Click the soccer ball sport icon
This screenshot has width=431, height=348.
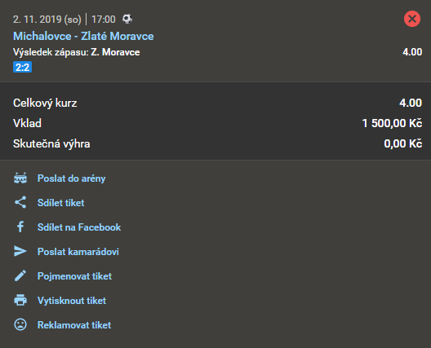pos(127,19)
